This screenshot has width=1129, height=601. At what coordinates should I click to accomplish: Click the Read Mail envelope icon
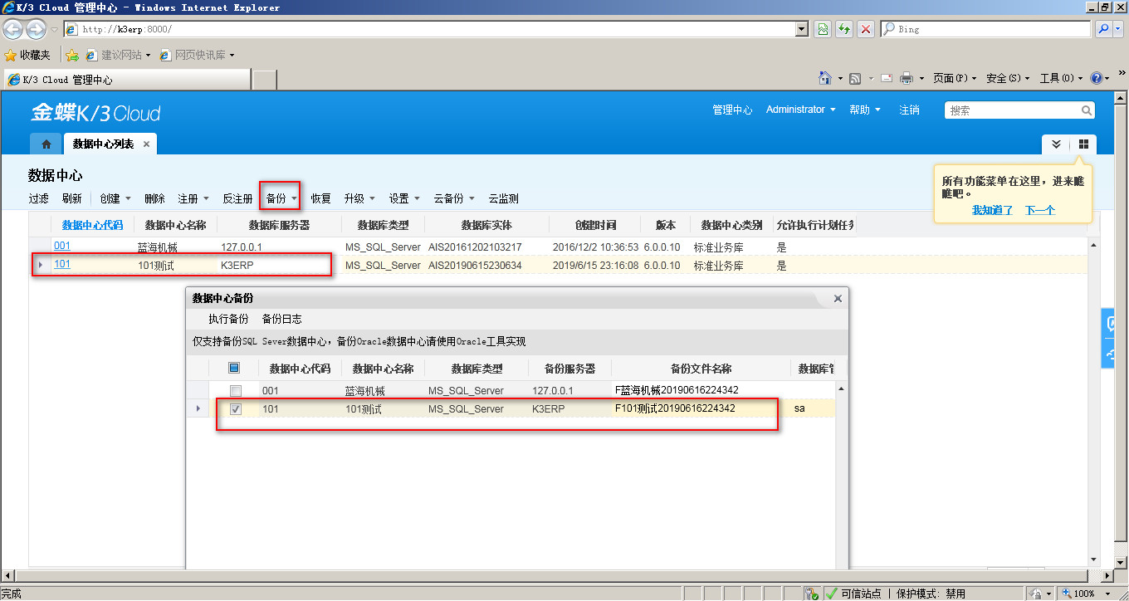click(886, 78)
